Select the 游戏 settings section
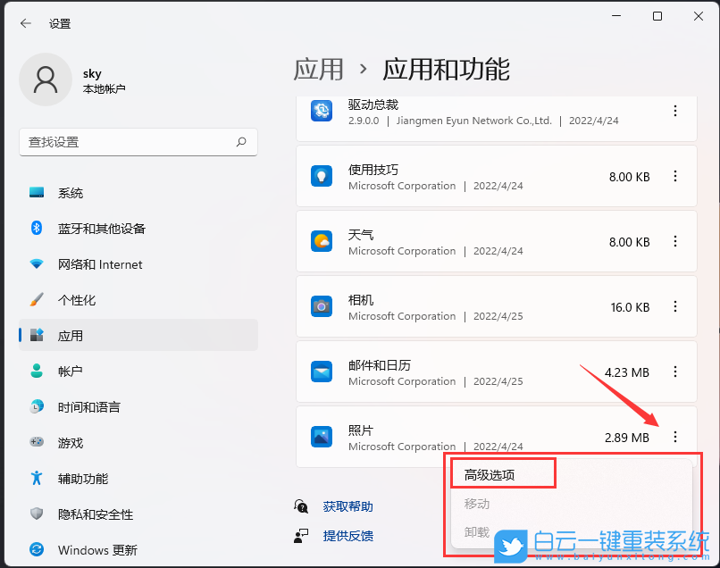This screenshot has height=568, width=720. point(71,442)
